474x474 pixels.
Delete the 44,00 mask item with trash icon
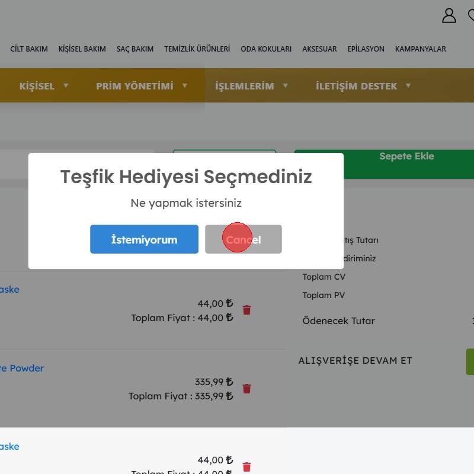click(247, 310)
